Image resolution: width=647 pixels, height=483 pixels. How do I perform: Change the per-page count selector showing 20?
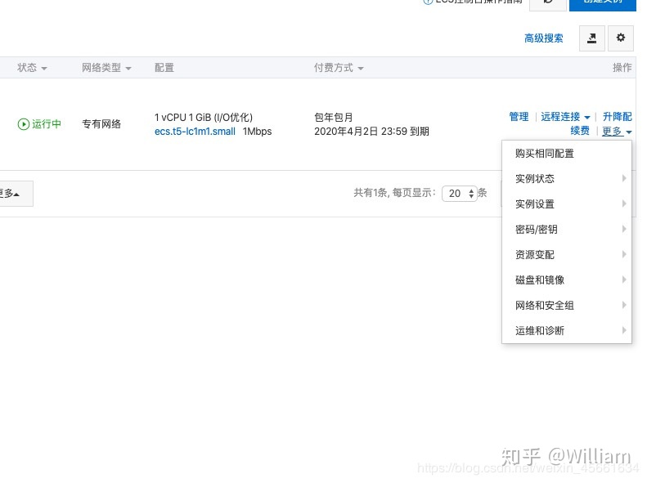[x=459, y=194]
